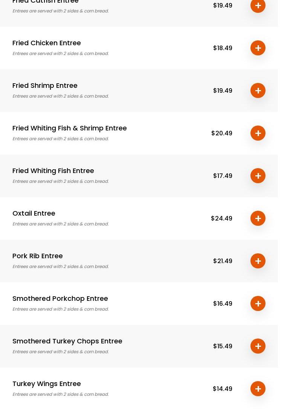Click the $18.49 Fried Chicken price

[x=223, y=48]
